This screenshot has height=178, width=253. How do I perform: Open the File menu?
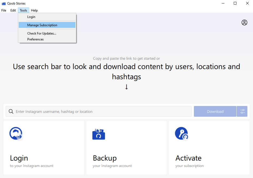pyautogui.click(x=4, y=10)
